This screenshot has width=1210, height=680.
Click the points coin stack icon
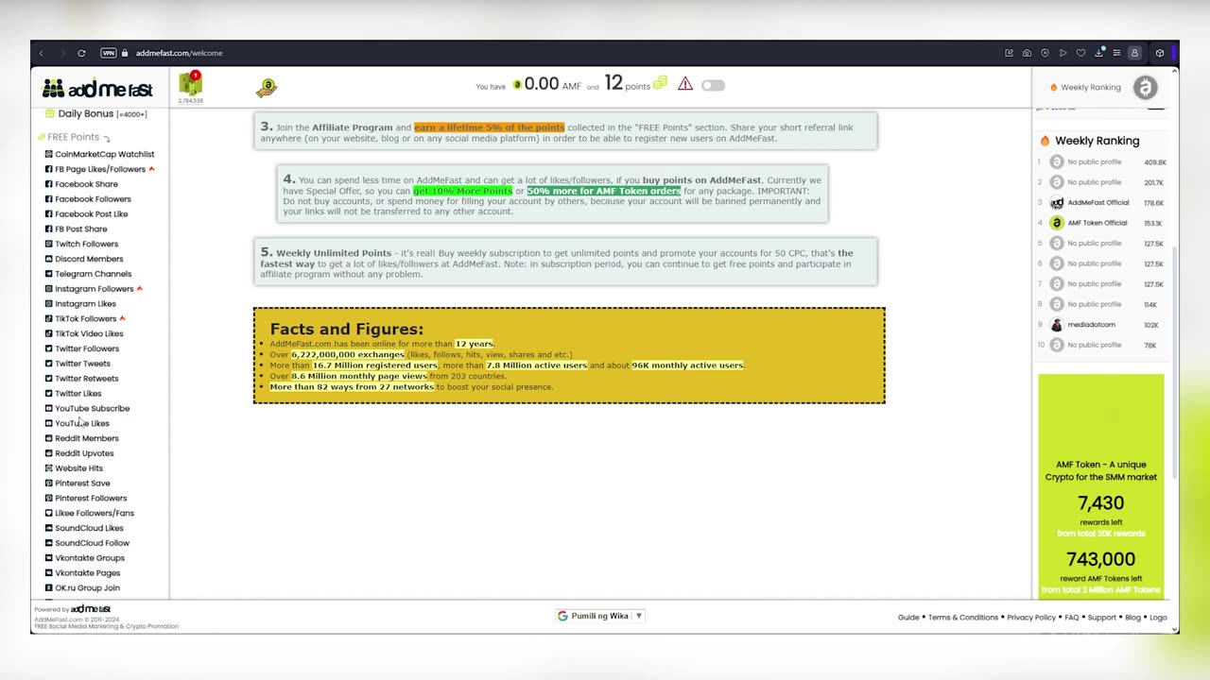(660, 83)
